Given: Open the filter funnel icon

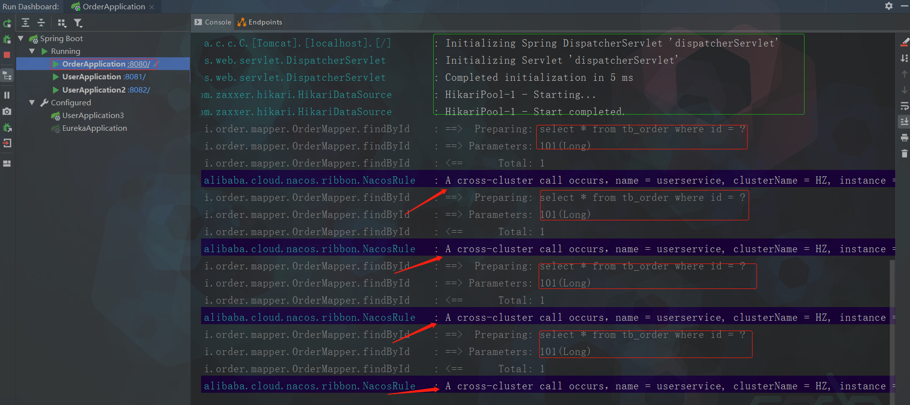Looking at the screenshot, I should tap(78, 23).
